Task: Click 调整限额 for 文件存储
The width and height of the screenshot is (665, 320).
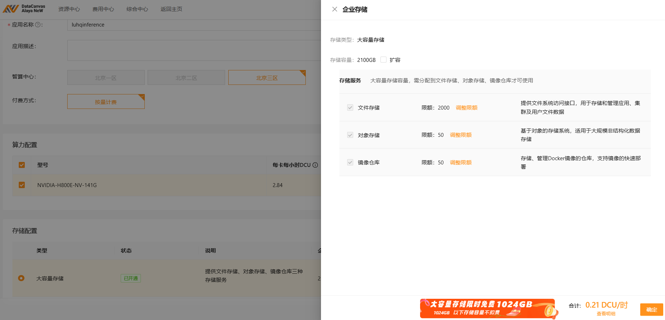Action: point(466,108)
